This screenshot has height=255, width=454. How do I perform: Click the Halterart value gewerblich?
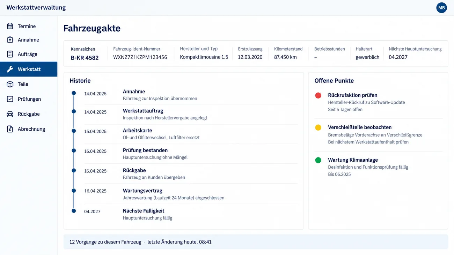point(367,57)
